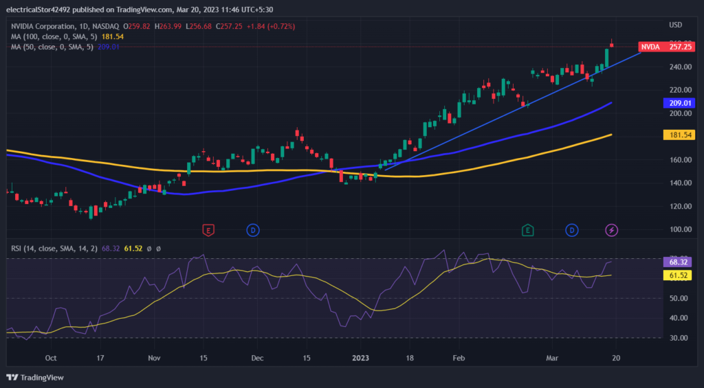Click the USD currency label
Screen dimensions: 704x388
(x=675, y=24)
